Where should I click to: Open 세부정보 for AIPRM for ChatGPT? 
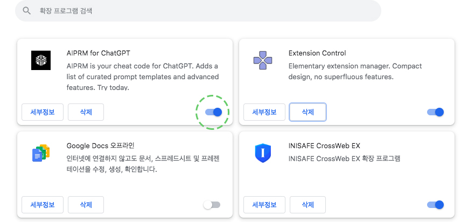pos(43,112)
